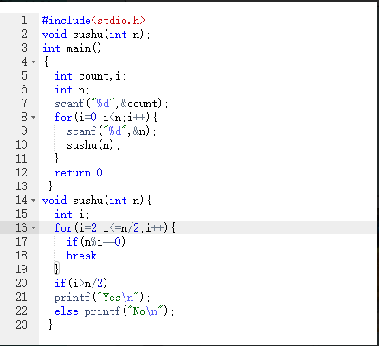Collapse the sushu function fold at line 14
This screenshot has width=379, height=346.
coord(34,200)
